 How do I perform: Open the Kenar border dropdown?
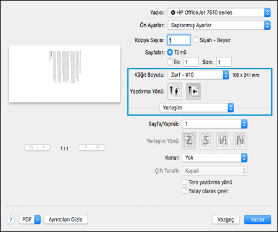click(x=214, y=158)
